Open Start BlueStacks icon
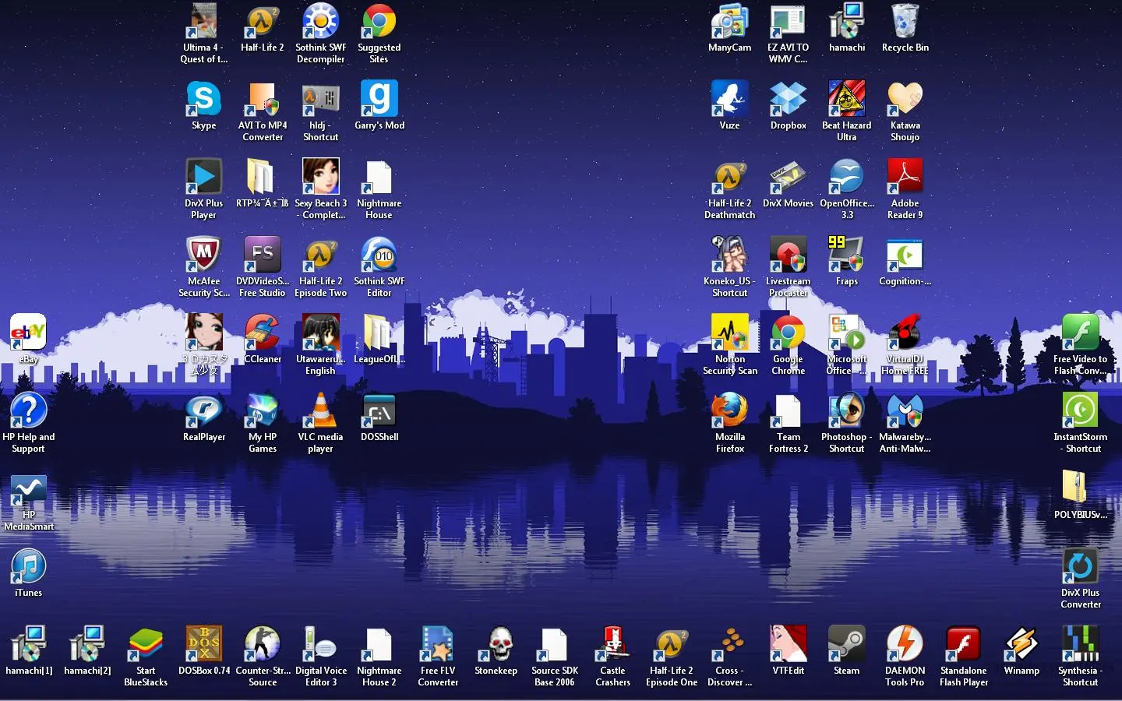The width and height of the screenshot is (1122, 701). tap(146, 644)
